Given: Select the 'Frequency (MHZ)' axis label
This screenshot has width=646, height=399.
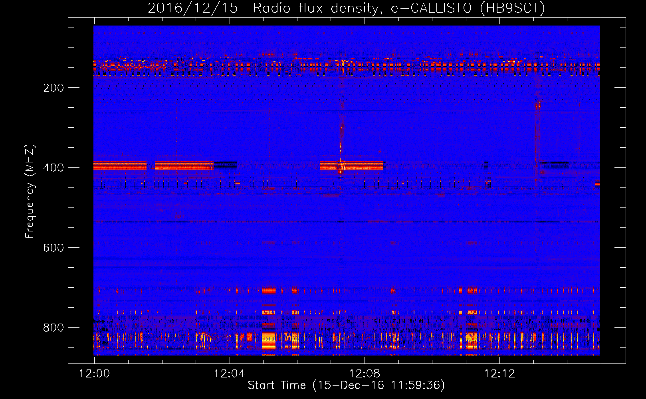Looking at the screenshot, I should 30,192.
